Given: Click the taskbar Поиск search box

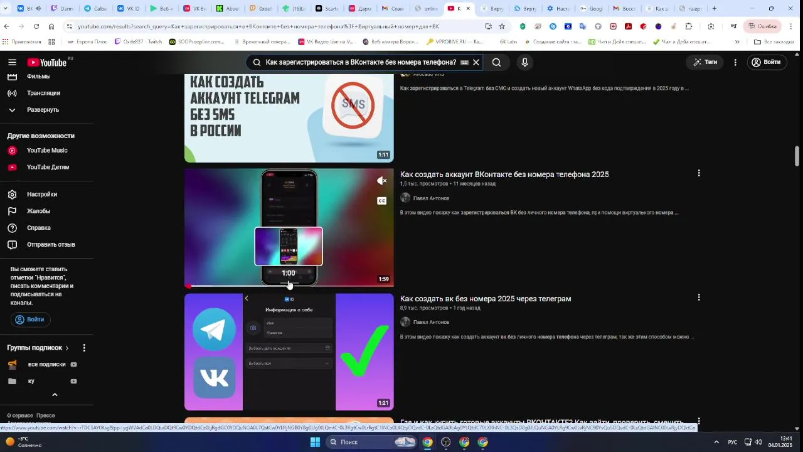Looking at the screenshot, I should 372,442.
